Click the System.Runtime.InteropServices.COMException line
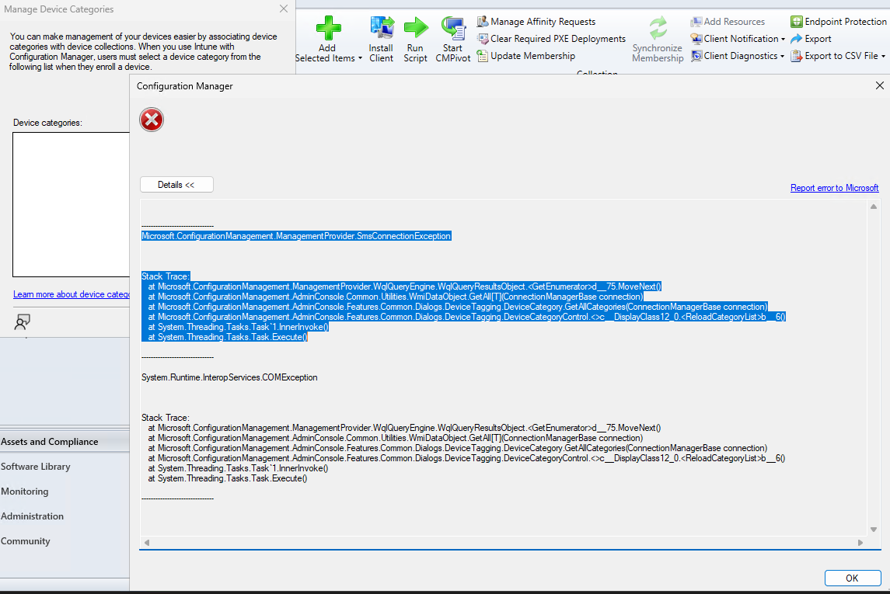890x594 pixels. [229, 377]
